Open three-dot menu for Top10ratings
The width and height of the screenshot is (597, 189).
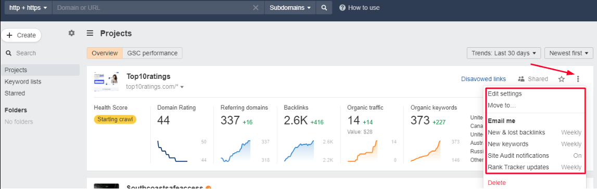[x=578, y=79]
